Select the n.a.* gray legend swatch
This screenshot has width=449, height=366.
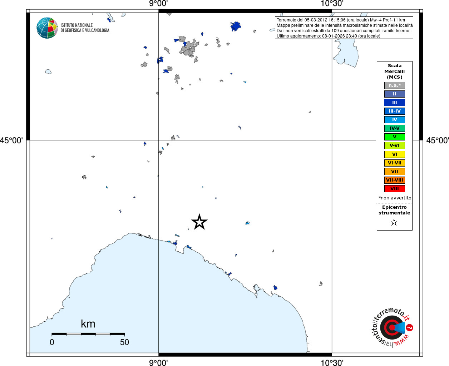[395, 85]
